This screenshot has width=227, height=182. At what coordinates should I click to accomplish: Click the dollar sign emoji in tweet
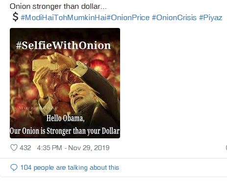point(15,17)
